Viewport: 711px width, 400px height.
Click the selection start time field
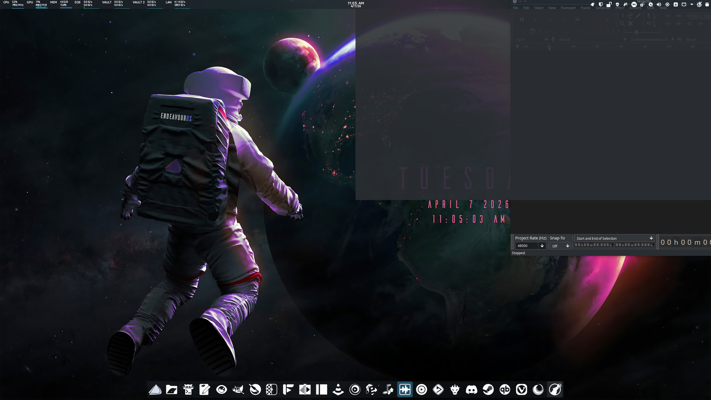[x=593, y=245]
